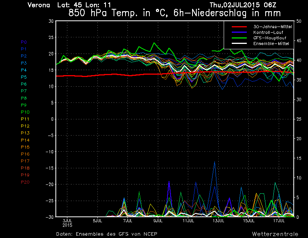Screen dimensions: 308x238
Task: Click the 30-Jahres-Mittel legend text
Action: (273, 27)
